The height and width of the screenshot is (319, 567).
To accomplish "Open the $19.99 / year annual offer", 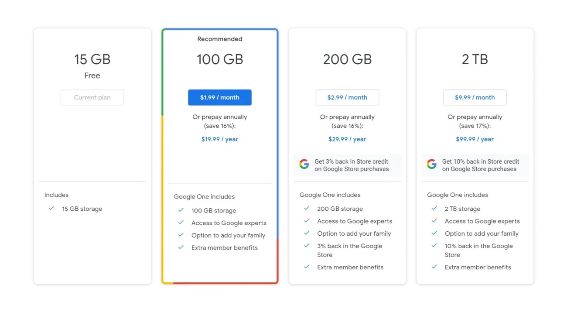I will click(x=219, y=139).
